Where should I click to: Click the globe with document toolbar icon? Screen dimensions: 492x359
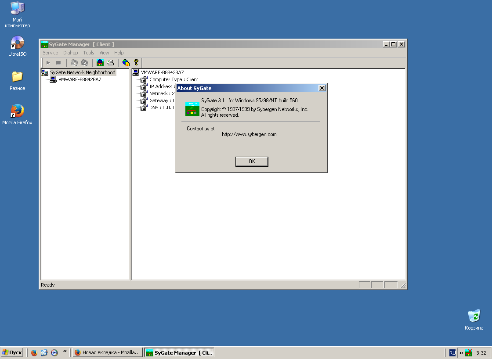126,63
